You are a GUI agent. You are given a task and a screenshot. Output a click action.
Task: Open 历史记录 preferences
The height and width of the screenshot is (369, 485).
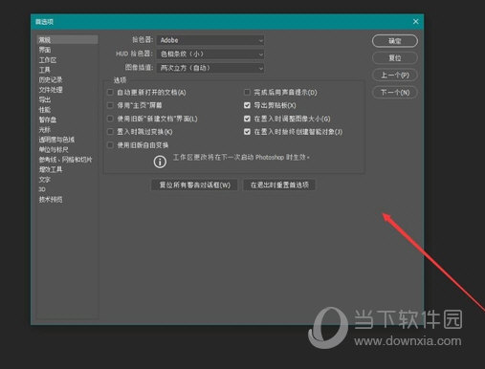[x=51, y=79]
